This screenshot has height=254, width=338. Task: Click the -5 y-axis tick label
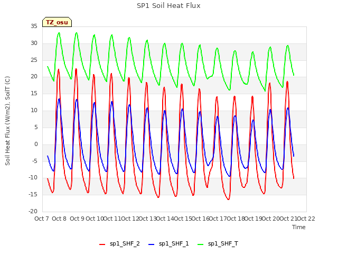(x=34, y=161)
